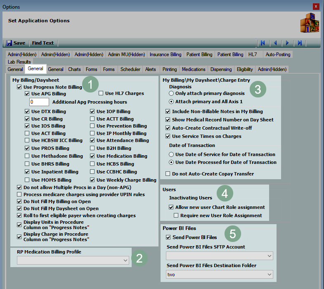Image resolution: width=324 pixels, height=289 pixels.
Task: Close the Options window
Action: (x=316, y=7)
